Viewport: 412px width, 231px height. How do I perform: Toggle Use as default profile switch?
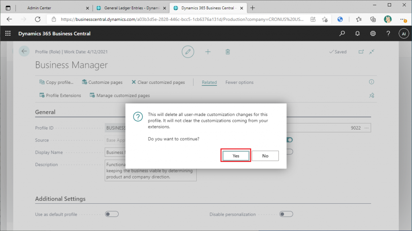112,214
